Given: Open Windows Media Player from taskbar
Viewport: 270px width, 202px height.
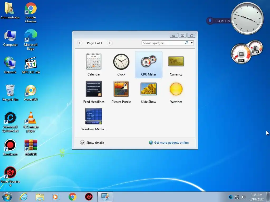Looking at the screenshot, I should tap(56, 197).
